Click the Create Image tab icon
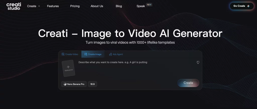The width and height of the screenshot is (257, 109). tap(86, 54)
